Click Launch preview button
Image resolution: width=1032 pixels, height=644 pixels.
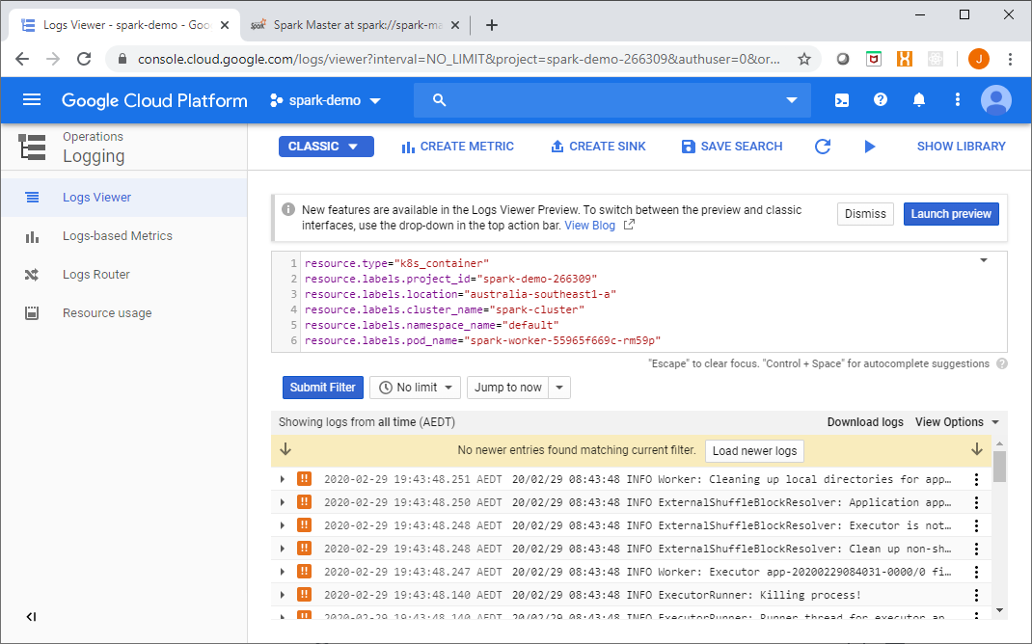951,214
